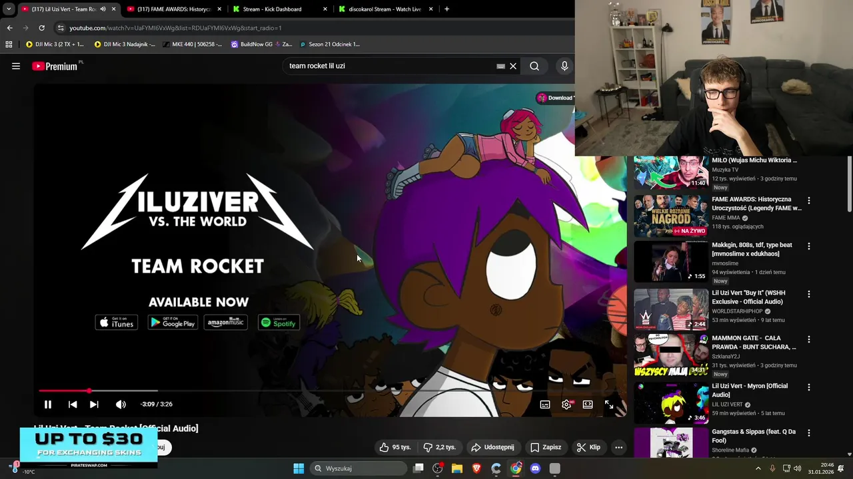
Task: Open Windows Start menu
Action: tap(299, 468)
